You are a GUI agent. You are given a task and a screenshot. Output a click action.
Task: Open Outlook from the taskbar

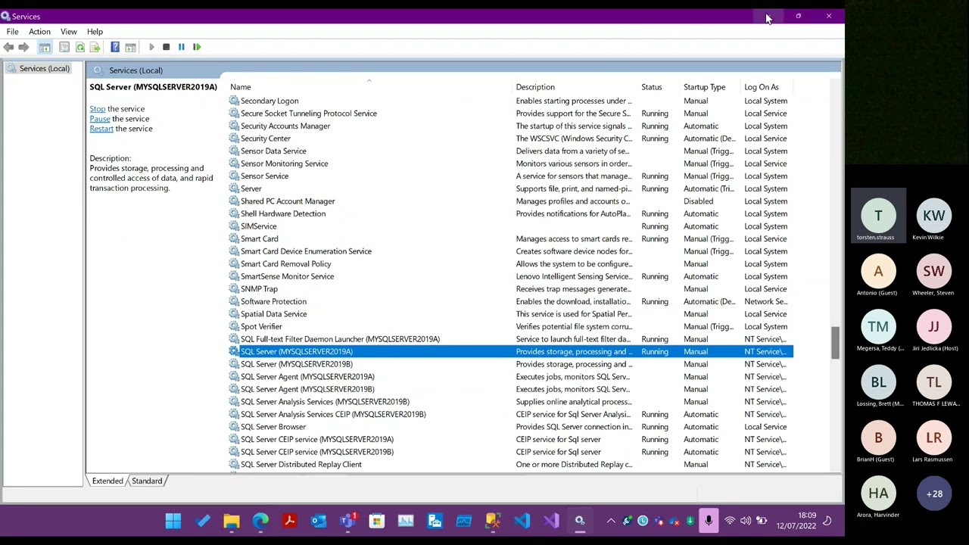click(319, 521)
